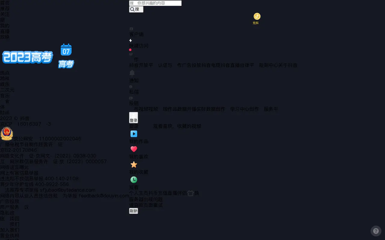Screen dimensions: 385x240
Task: Open the 加入我们 footer link
Action: pyautogui.click(x=10, y=230)
